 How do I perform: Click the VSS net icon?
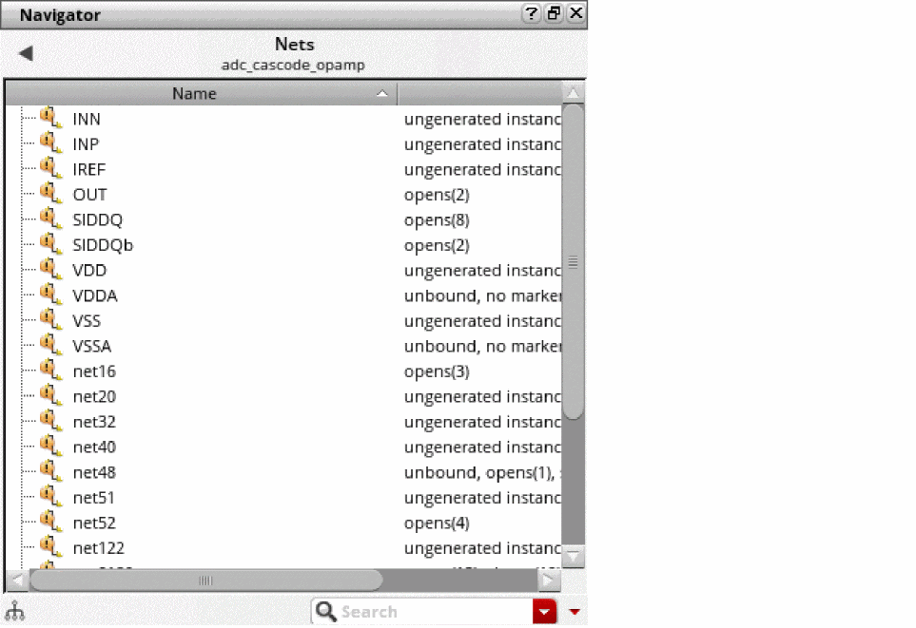tap(50, 319)
